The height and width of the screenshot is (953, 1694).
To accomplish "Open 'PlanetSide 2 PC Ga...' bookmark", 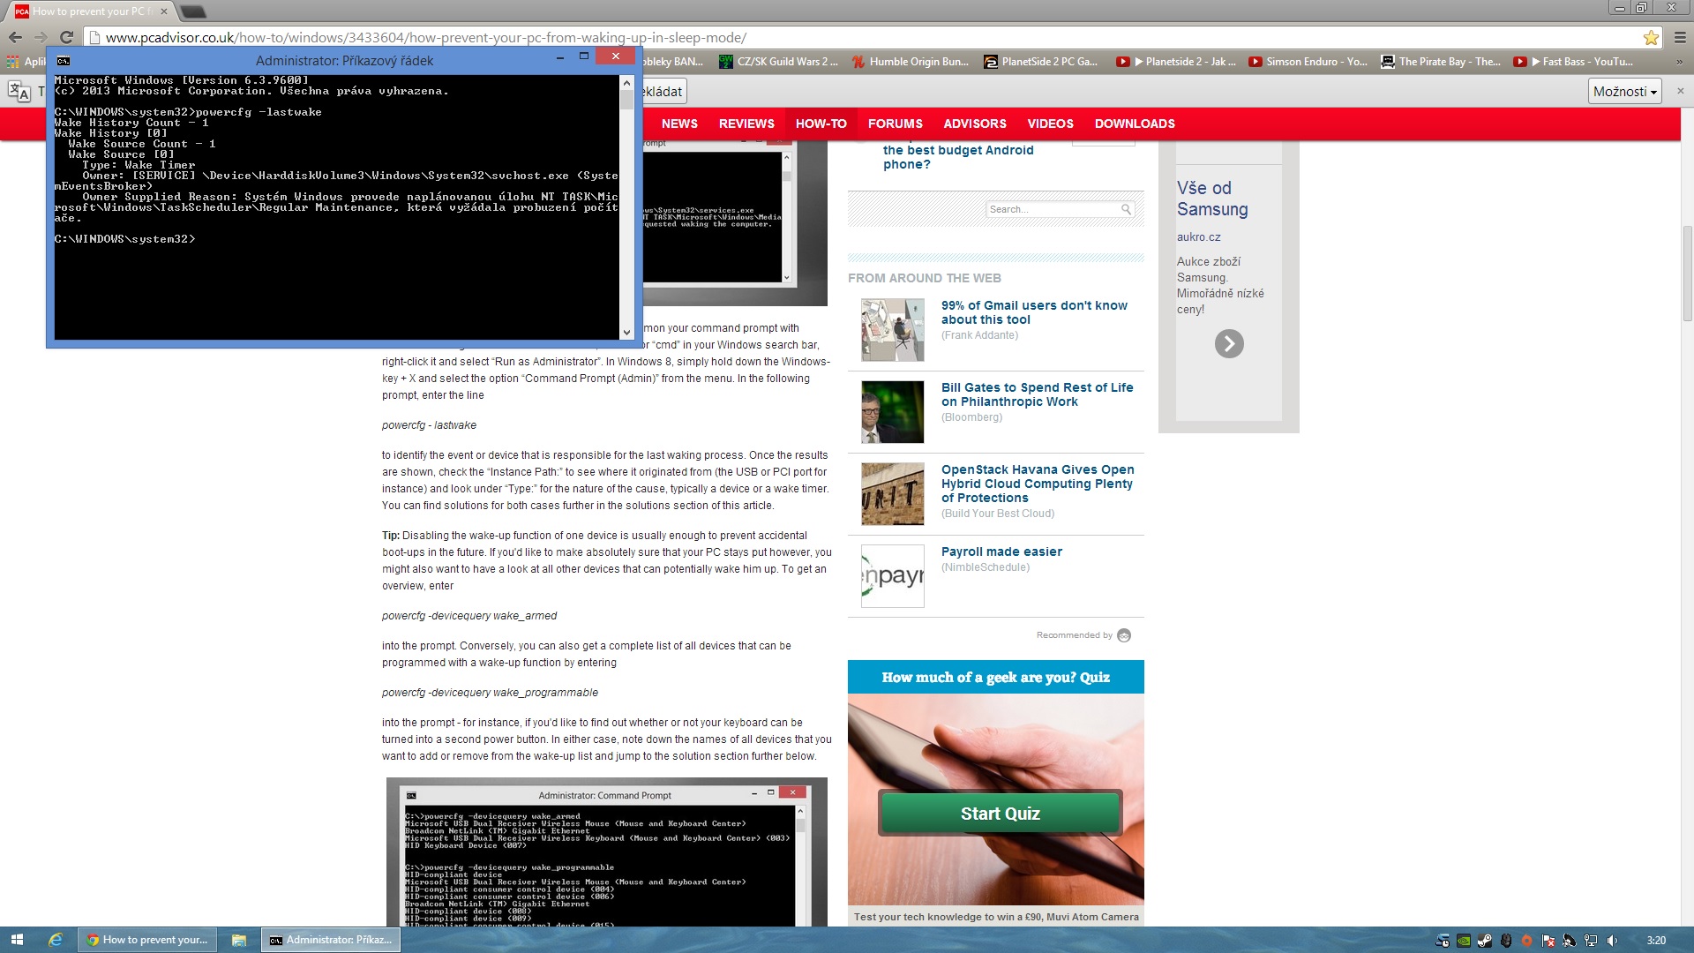I will (x=1040, y=62).
